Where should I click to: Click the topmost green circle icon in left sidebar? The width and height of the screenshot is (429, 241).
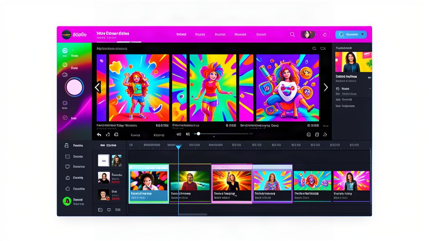(x=65, y=51)
